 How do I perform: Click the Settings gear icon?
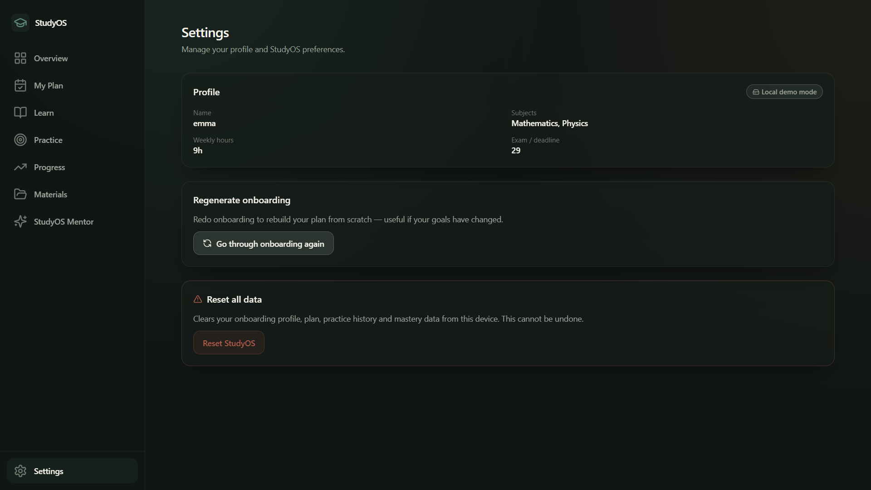pyautogui.click(x=20, y=471)
